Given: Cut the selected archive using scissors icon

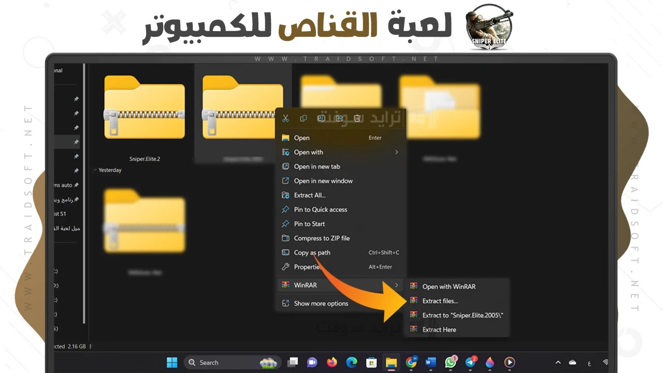Looking at the screenshot, I should (285, 119).
